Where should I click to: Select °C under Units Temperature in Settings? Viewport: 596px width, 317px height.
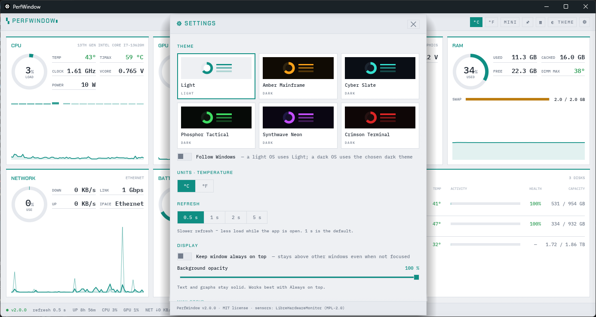click(x=186, y=186)
